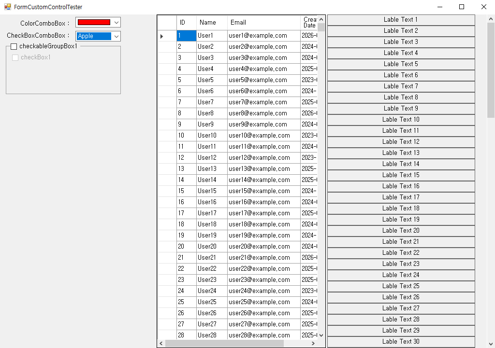
Task: Click the FormCustomControlTester app icon in title bar
Action: (8, 7)
